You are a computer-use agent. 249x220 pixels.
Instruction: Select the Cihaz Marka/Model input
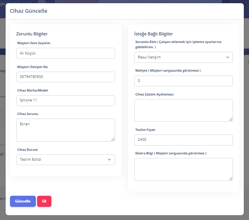[x=66, y=101]
